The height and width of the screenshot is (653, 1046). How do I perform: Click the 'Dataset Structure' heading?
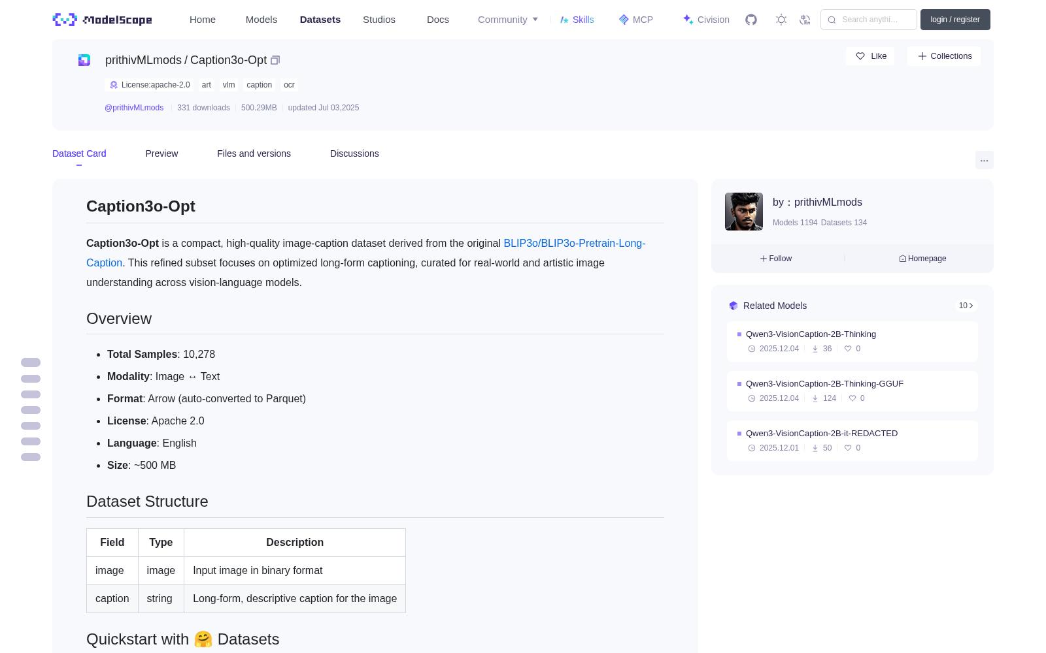click(147, 502)
